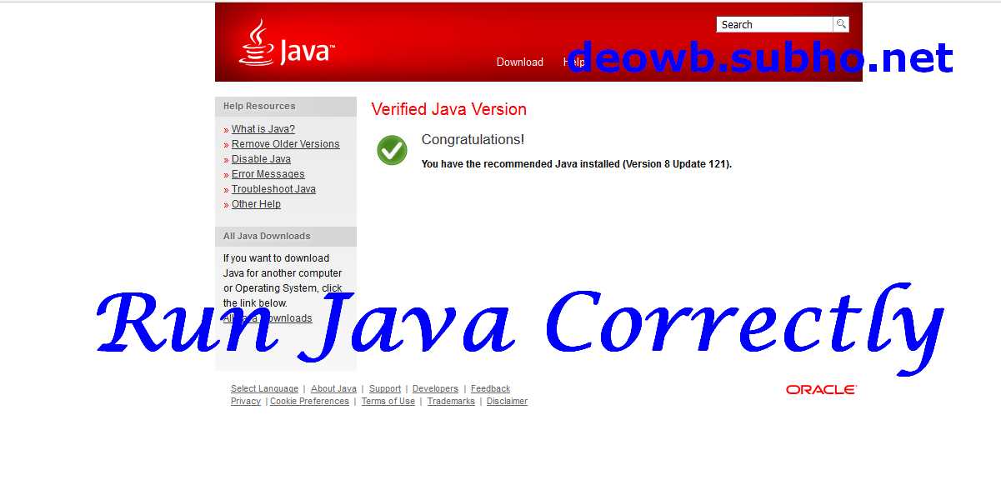Click the Version 8 Update 121 message

(577, 164)
